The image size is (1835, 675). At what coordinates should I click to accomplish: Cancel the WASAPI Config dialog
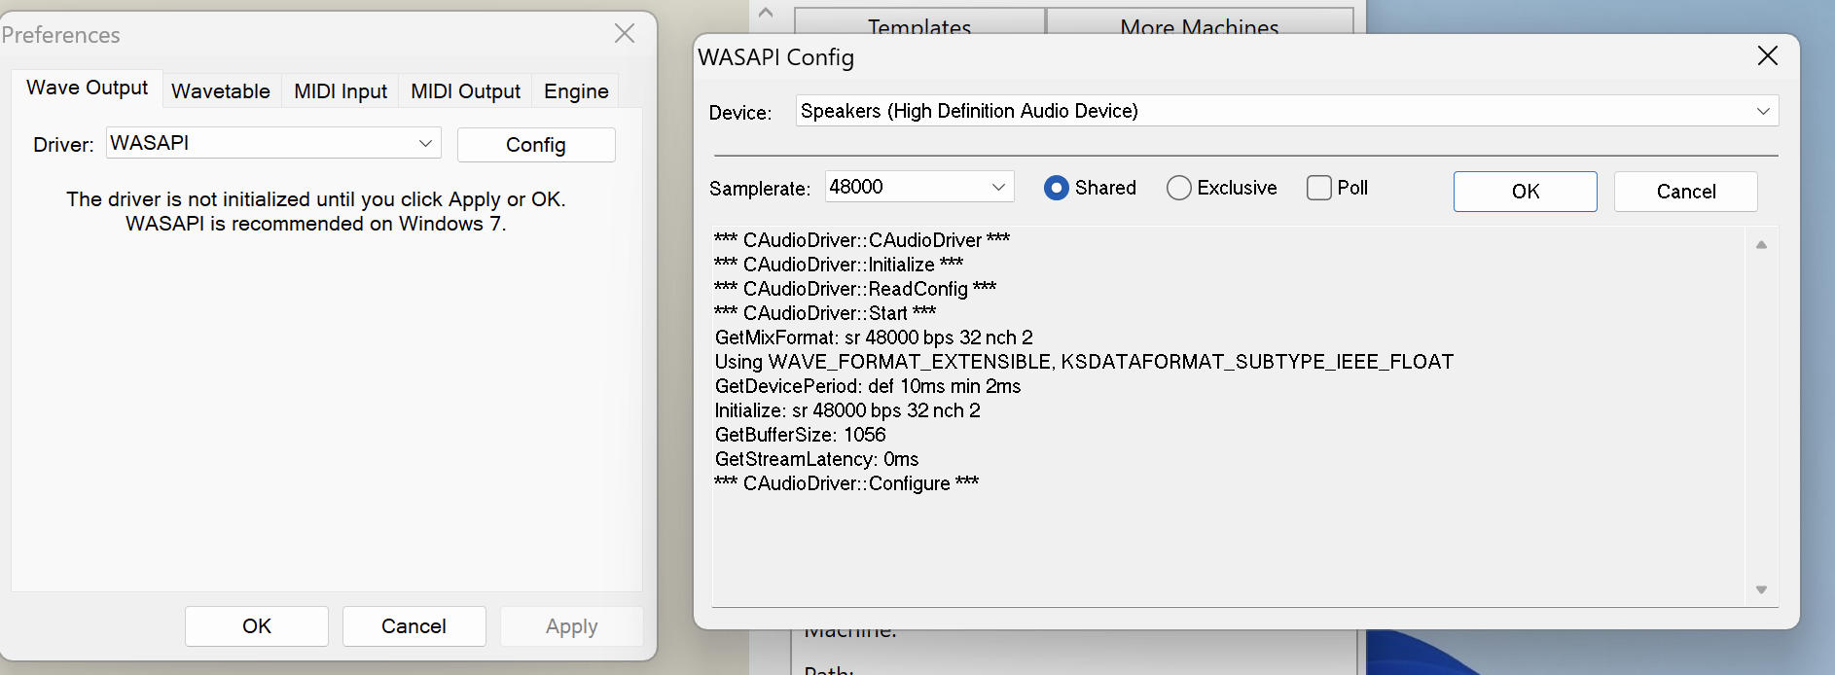pos(1685,191)
